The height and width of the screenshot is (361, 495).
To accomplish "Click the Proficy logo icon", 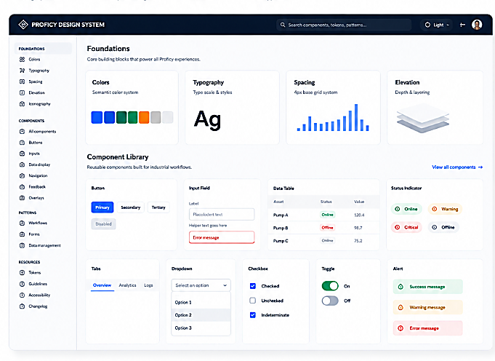I will point(23,24).
